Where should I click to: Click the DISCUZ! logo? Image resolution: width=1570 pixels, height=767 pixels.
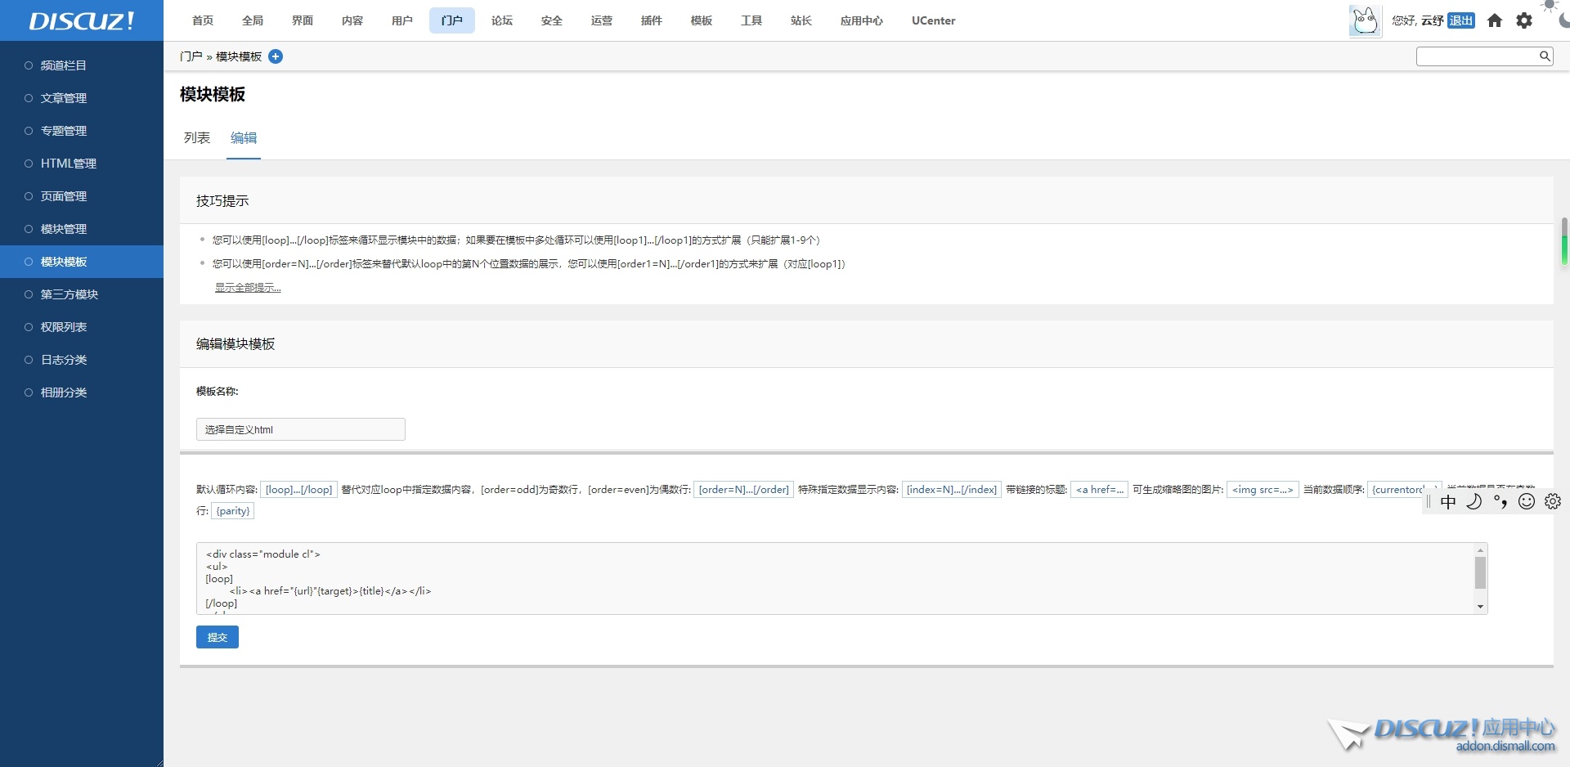pyautogui.click(x=82, y=20)
